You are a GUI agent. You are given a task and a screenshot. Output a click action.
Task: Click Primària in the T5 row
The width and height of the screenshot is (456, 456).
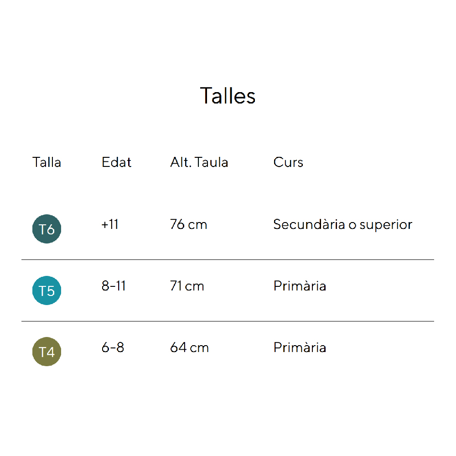pos(300,286)
